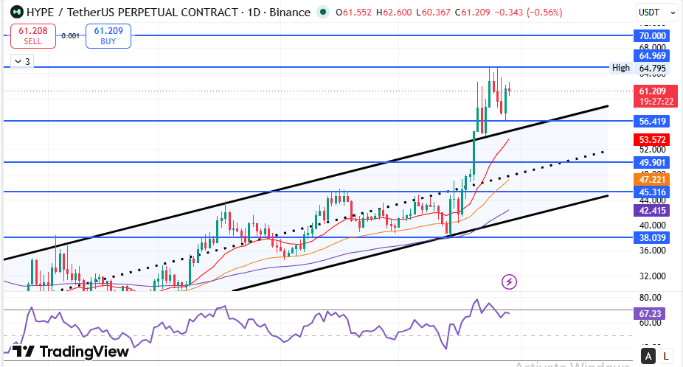Click the current price 61.209 label
This screenshot has height=367, width=683.
652,91
